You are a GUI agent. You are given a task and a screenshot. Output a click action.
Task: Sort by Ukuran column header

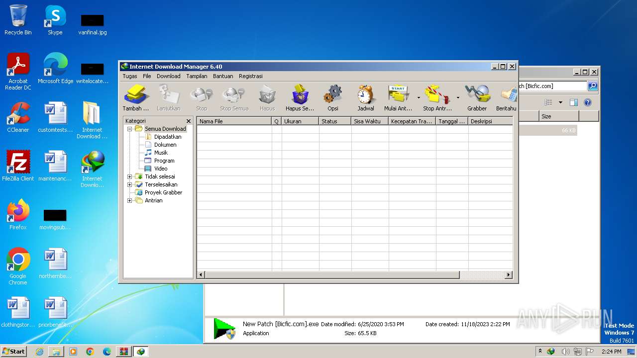click(300, 121)
